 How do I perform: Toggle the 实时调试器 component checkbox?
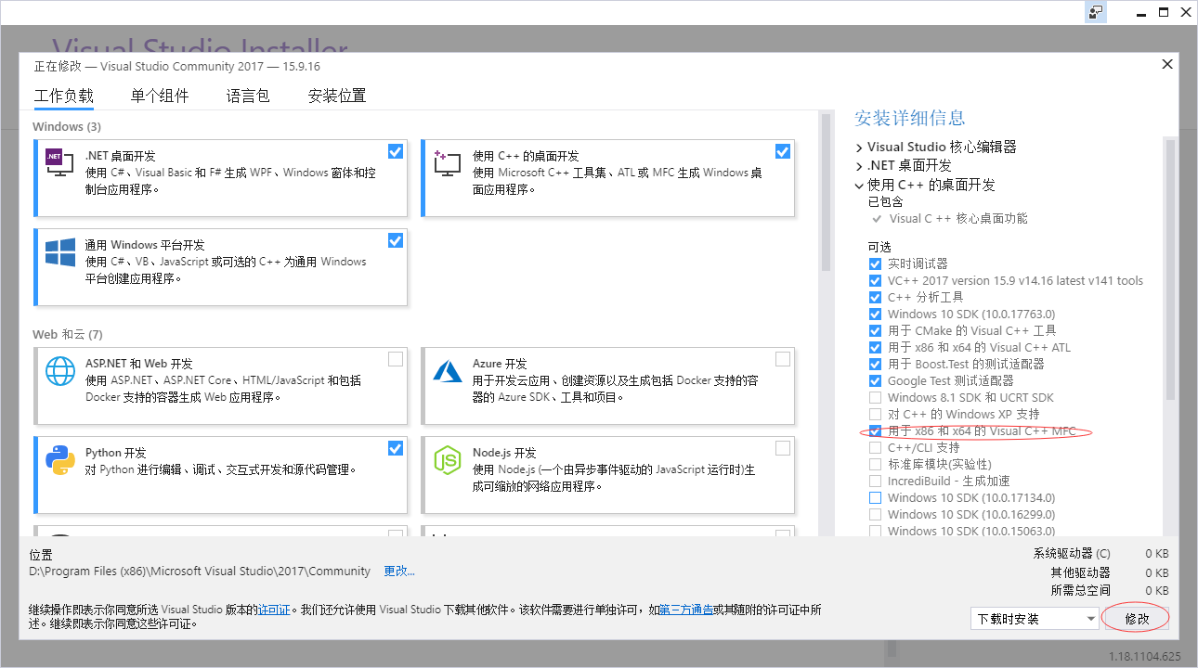click(875, 264)
